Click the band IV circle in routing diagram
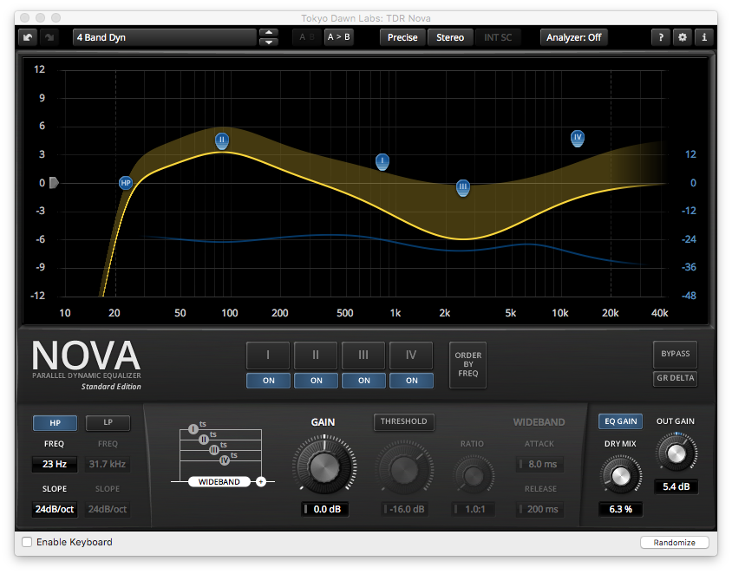This screenshot has height=574, width=732. (x=225, y=460)
